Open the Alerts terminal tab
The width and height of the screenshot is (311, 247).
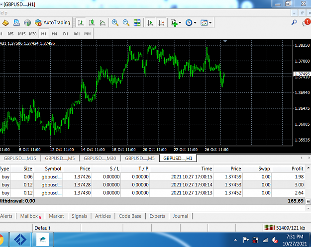pyautogui.click(x=6, y=216)
